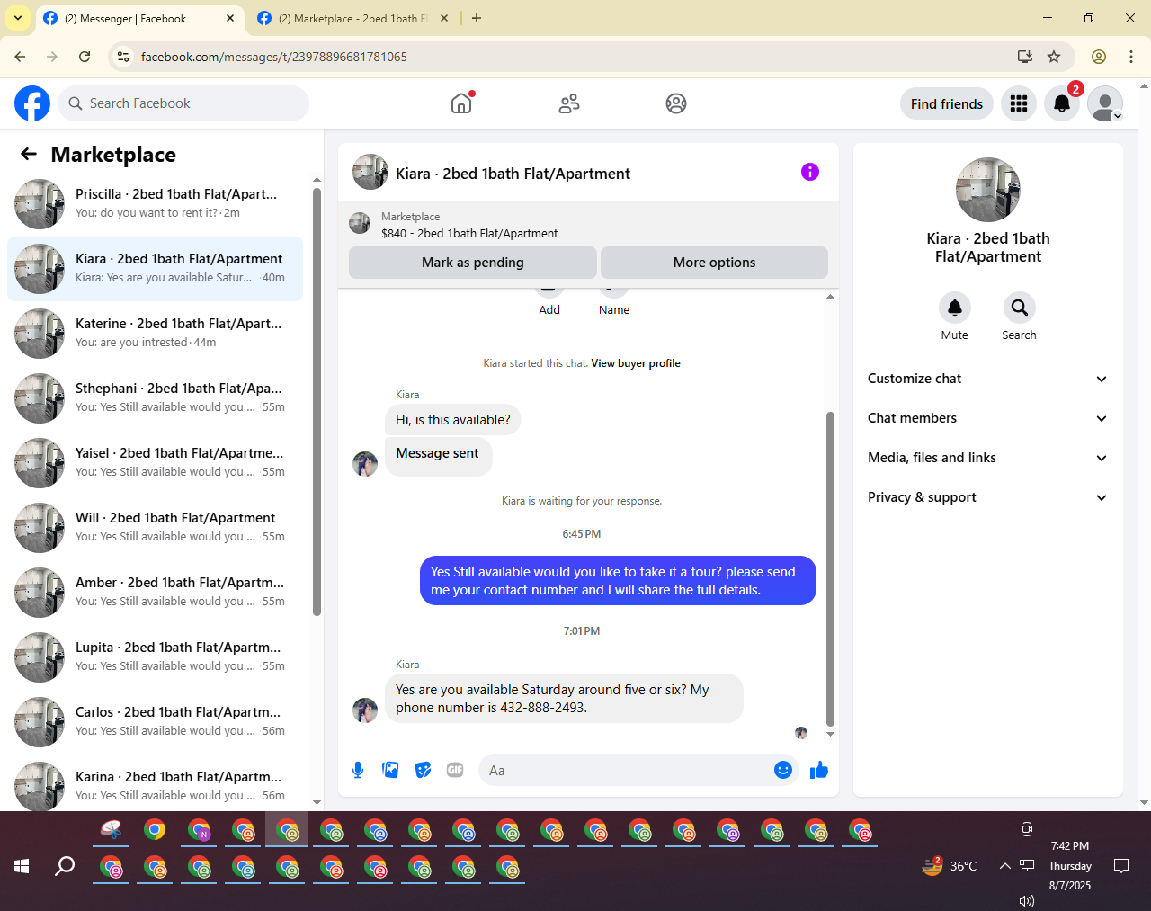This screenshot has height=911, width=1151.
Task: Choose a sticker icon
Action: coord(423,770)
